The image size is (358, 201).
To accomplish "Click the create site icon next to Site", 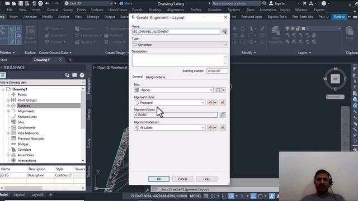I will click(218, 90).
